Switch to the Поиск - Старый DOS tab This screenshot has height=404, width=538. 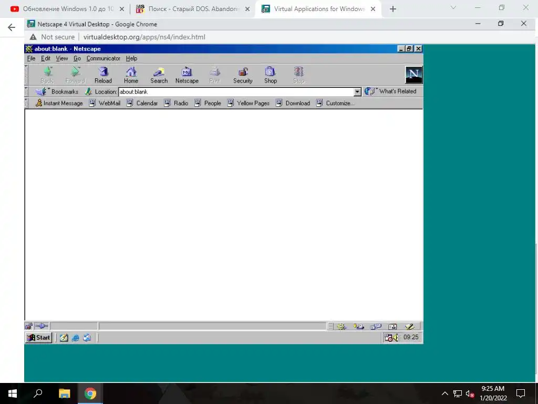[193, 9]
